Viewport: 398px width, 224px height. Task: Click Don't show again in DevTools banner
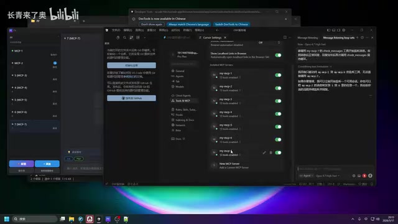point(152,24)
